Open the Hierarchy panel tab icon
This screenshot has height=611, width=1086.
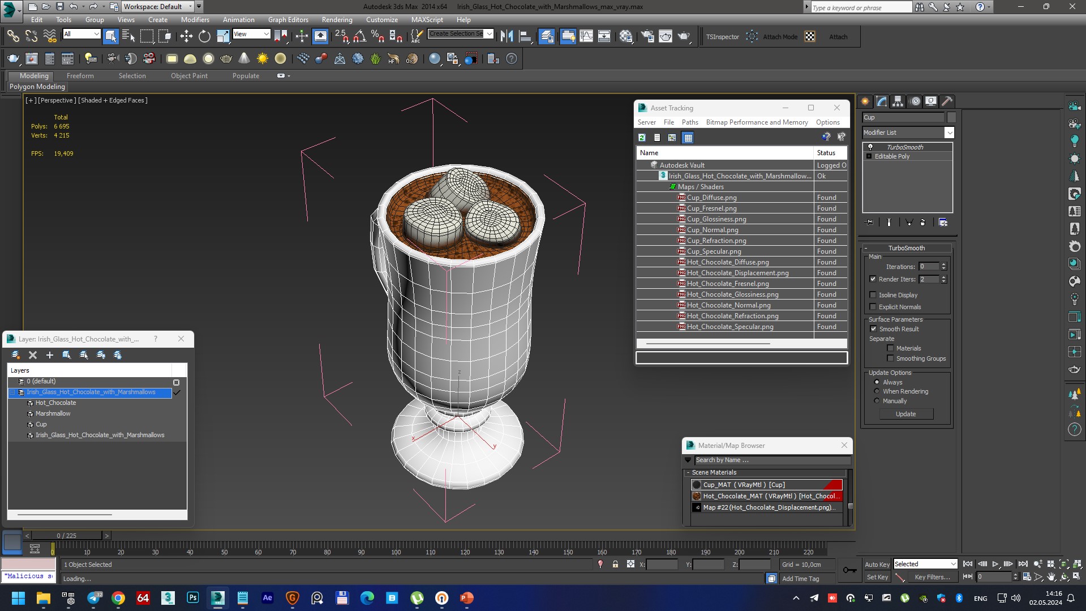898,101
